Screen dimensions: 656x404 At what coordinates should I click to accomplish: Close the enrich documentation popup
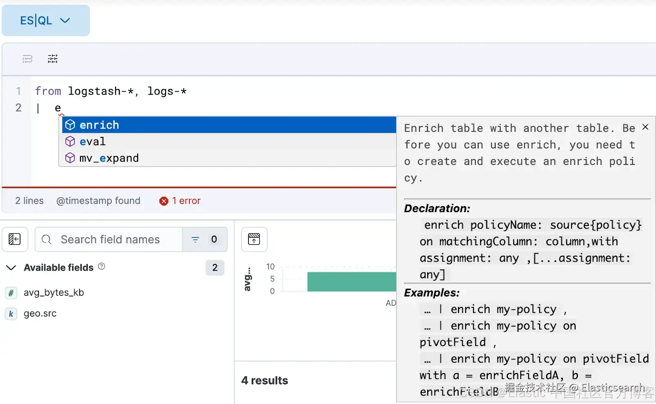coord(645,127)
